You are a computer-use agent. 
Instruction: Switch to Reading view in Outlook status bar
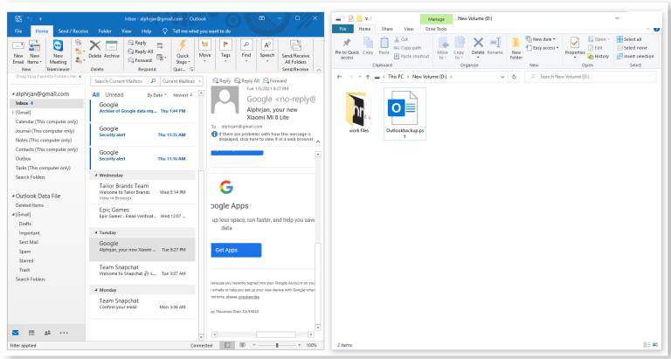242,345
